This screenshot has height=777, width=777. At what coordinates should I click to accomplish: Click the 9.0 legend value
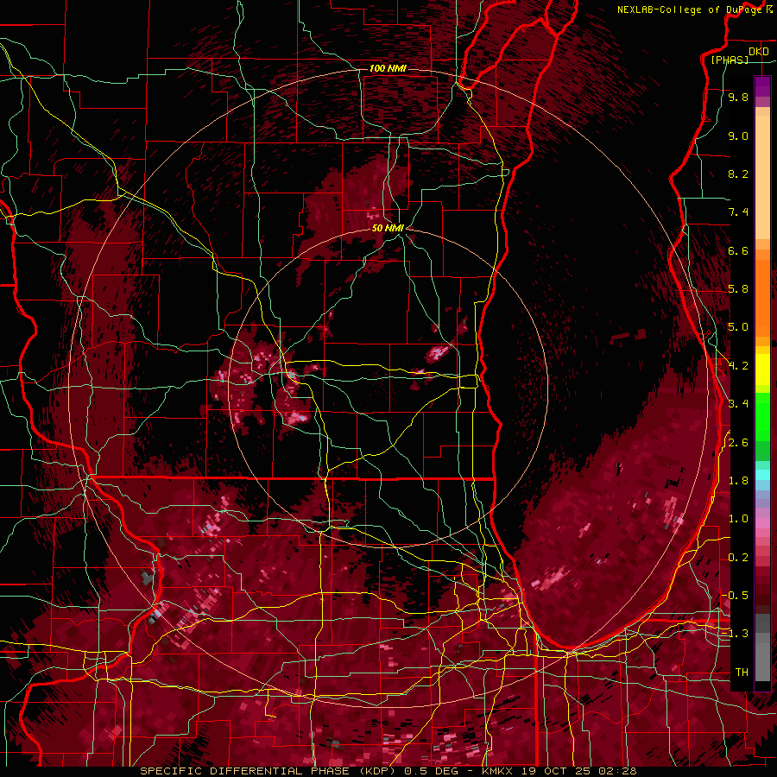pos(738,136)
